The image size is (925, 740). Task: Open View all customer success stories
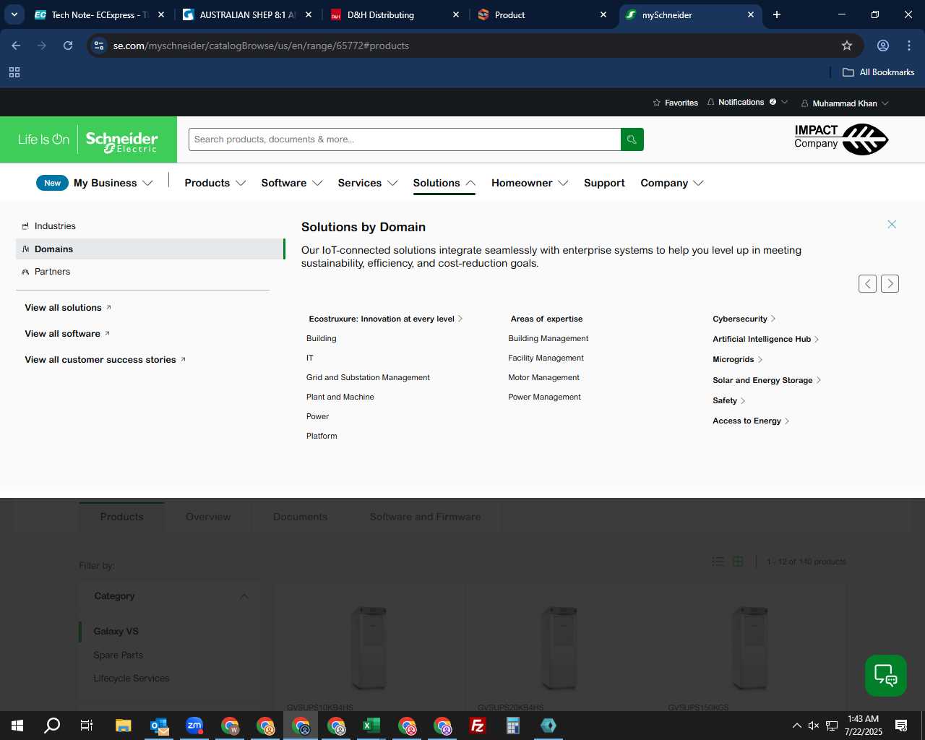pos(106,360)
